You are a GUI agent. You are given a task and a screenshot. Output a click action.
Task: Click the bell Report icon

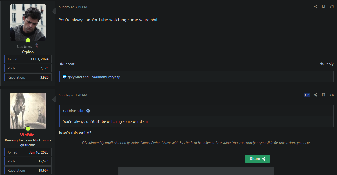(61, 64)
